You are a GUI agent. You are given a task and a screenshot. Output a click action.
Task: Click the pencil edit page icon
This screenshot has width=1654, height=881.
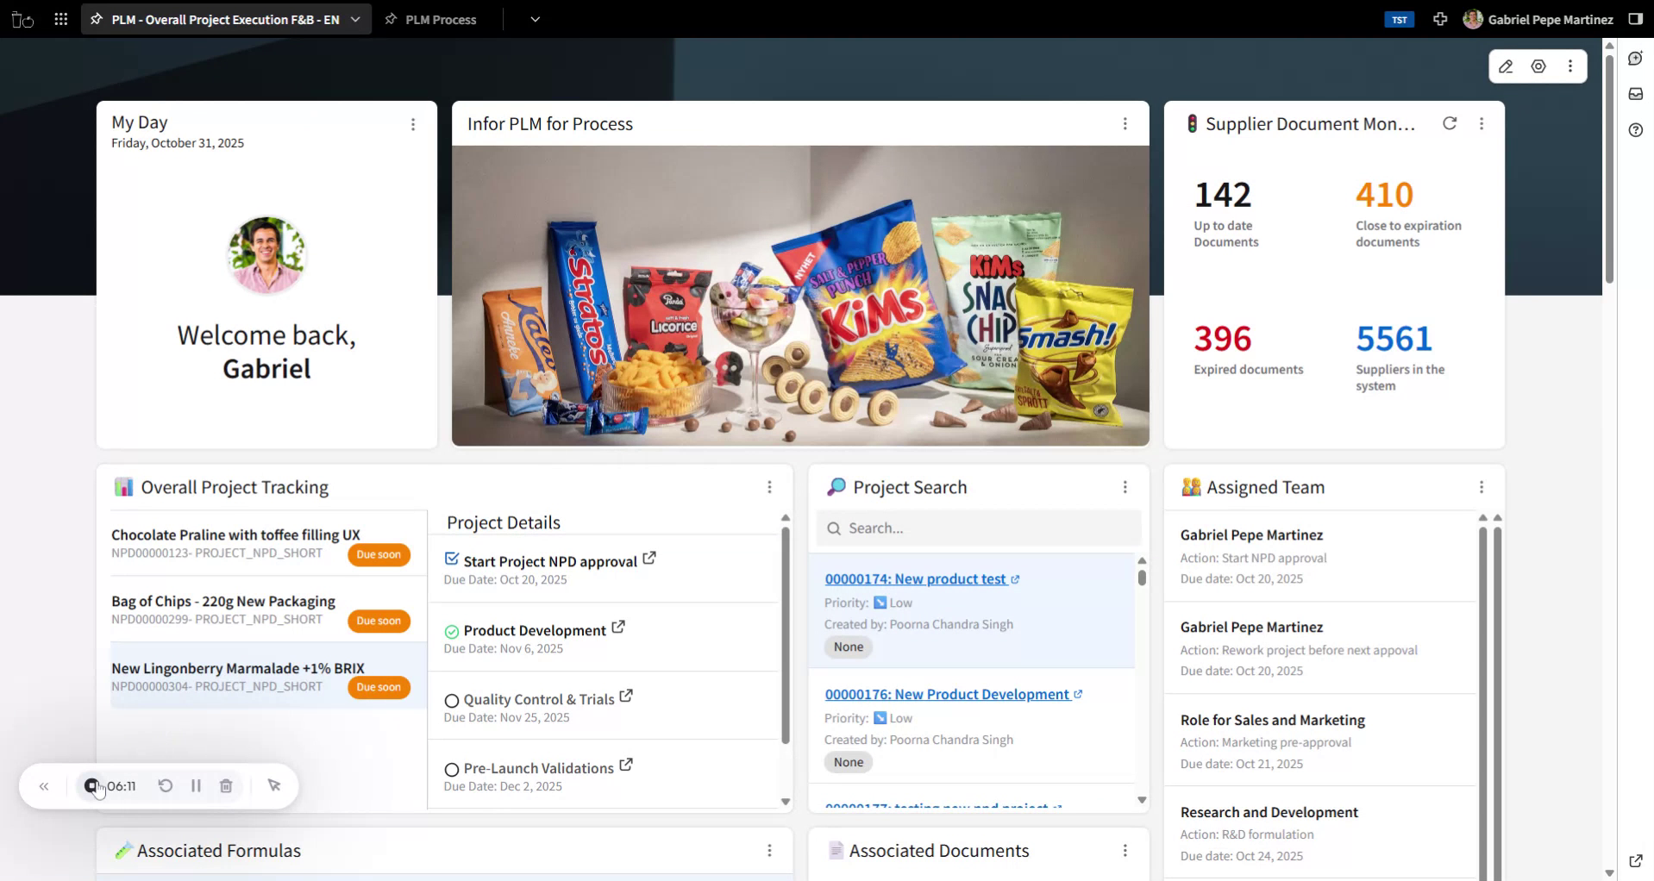point(1506,66)
